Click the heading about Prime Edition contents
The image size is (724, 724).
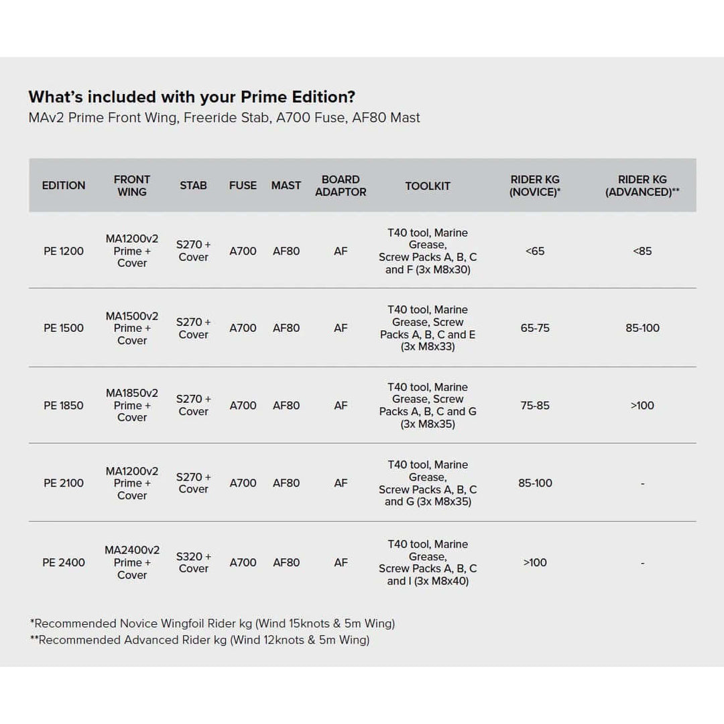[x=192, y=97]
